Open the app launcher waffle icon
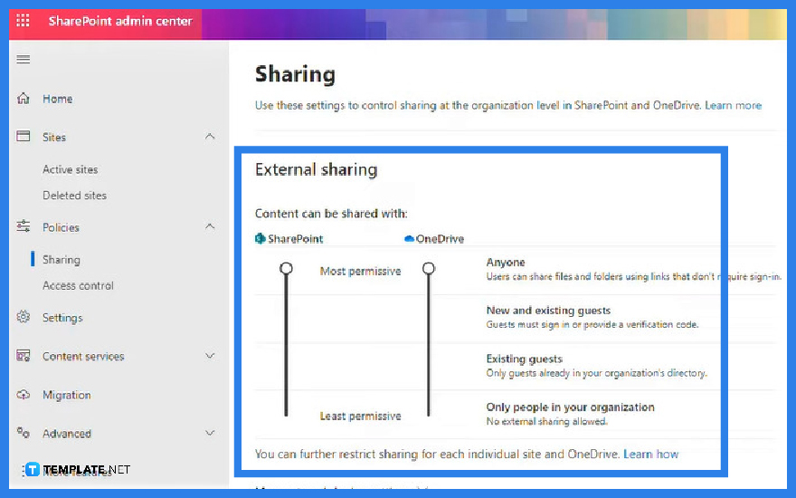Screen dimensions: 796x498 [x=23, y=21]
